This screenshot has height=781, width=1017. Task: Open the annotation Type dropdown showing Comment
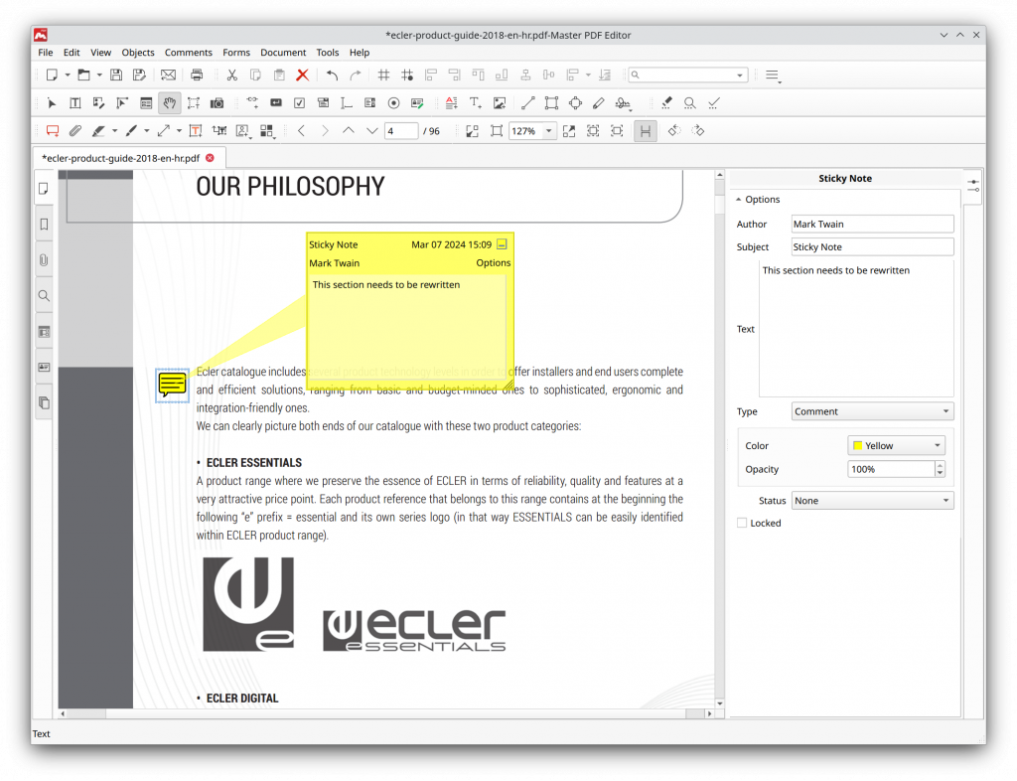pyautogui.click(x=871, y=410)
